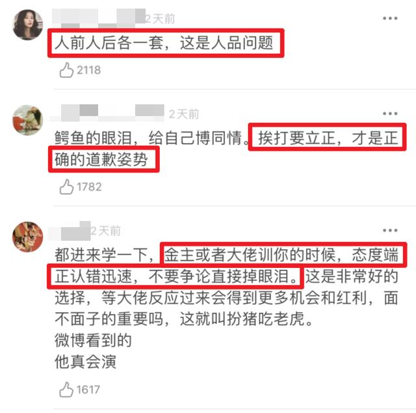416x413 pixels.
Task: Select the comment starting 都进来学一下
Action: (227, 308)
